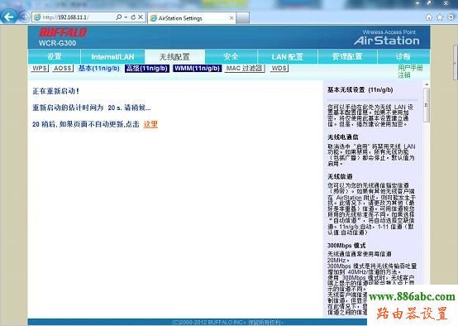Viewport: 458px width, 326px height.
Task: Click the refresh icon in address bar
Action: [x=133, y=17]
